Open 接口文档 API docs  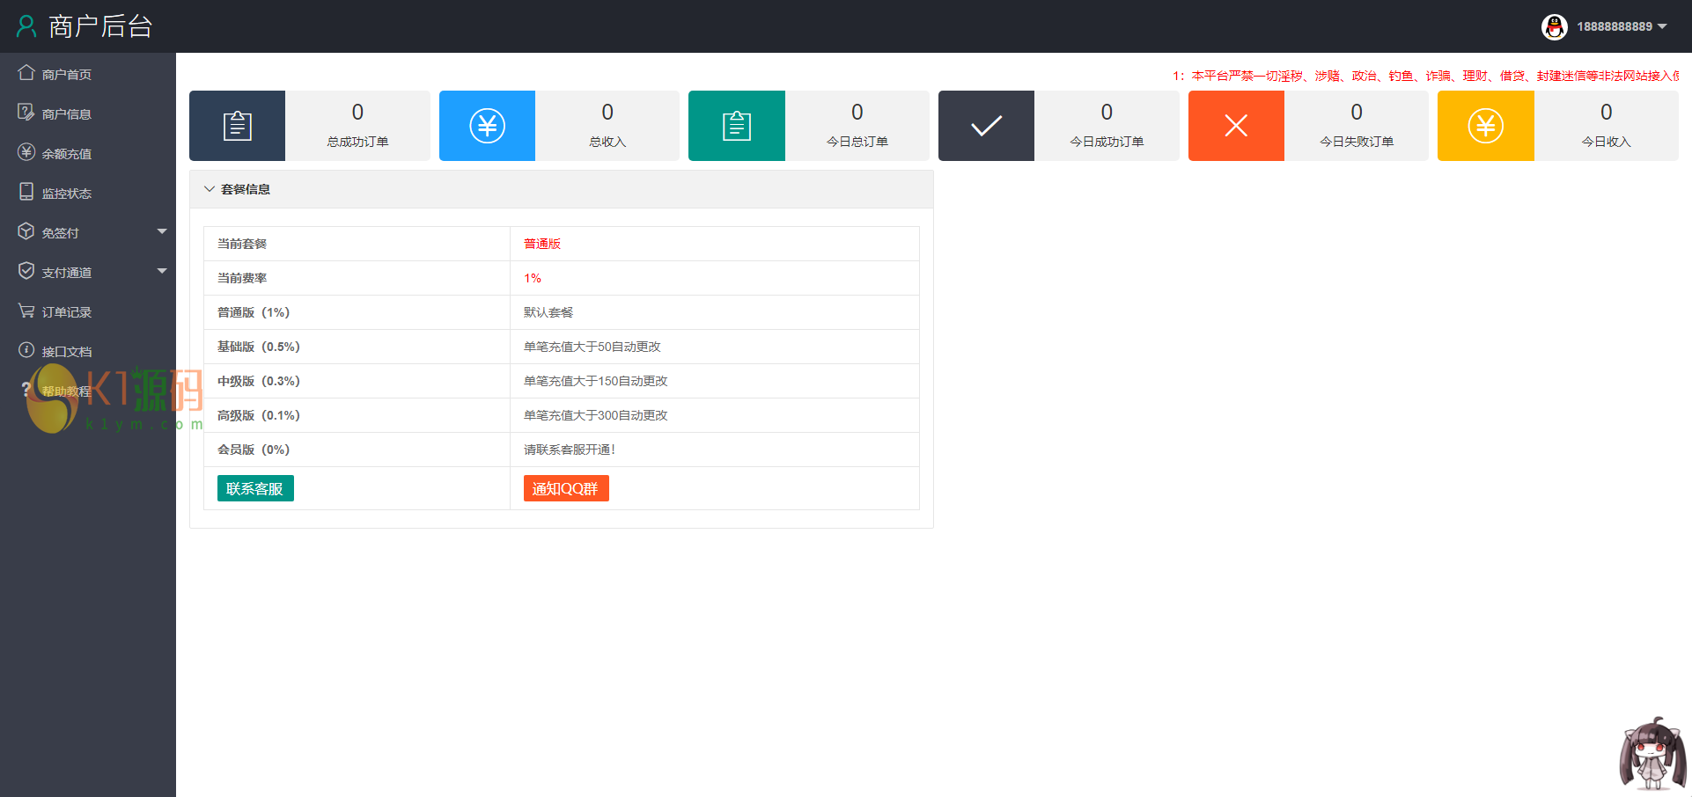pos(66,352)
